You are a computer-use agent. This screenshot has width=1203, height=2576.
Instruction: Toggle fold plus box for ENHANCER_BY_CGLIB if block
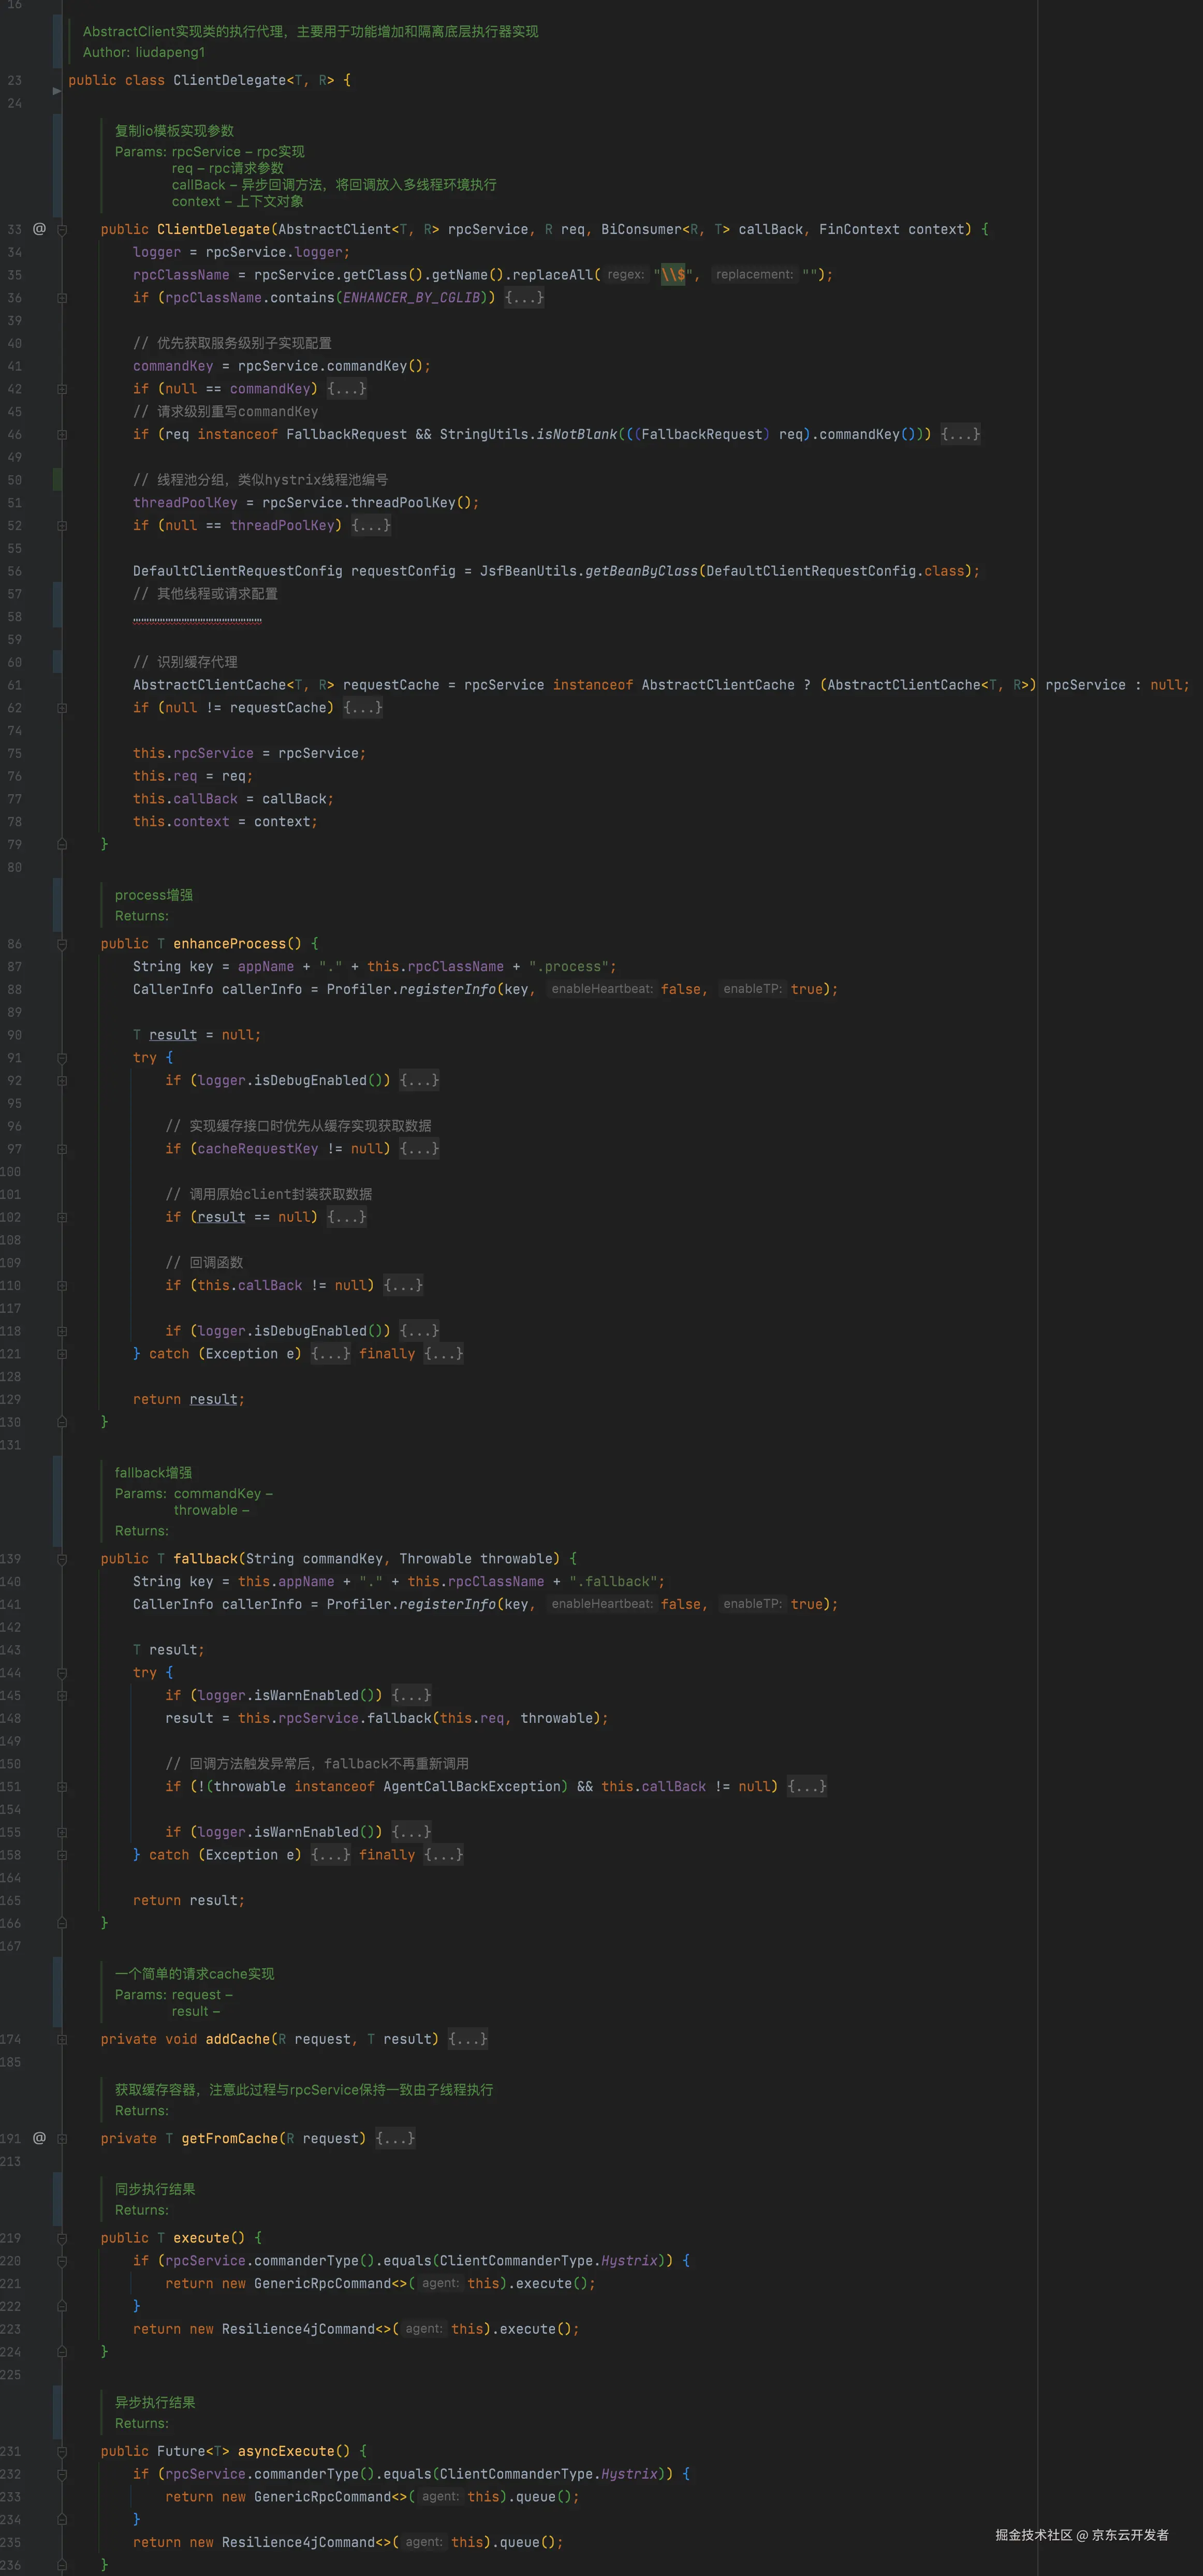pyautogui.click(x=62, y=298)
